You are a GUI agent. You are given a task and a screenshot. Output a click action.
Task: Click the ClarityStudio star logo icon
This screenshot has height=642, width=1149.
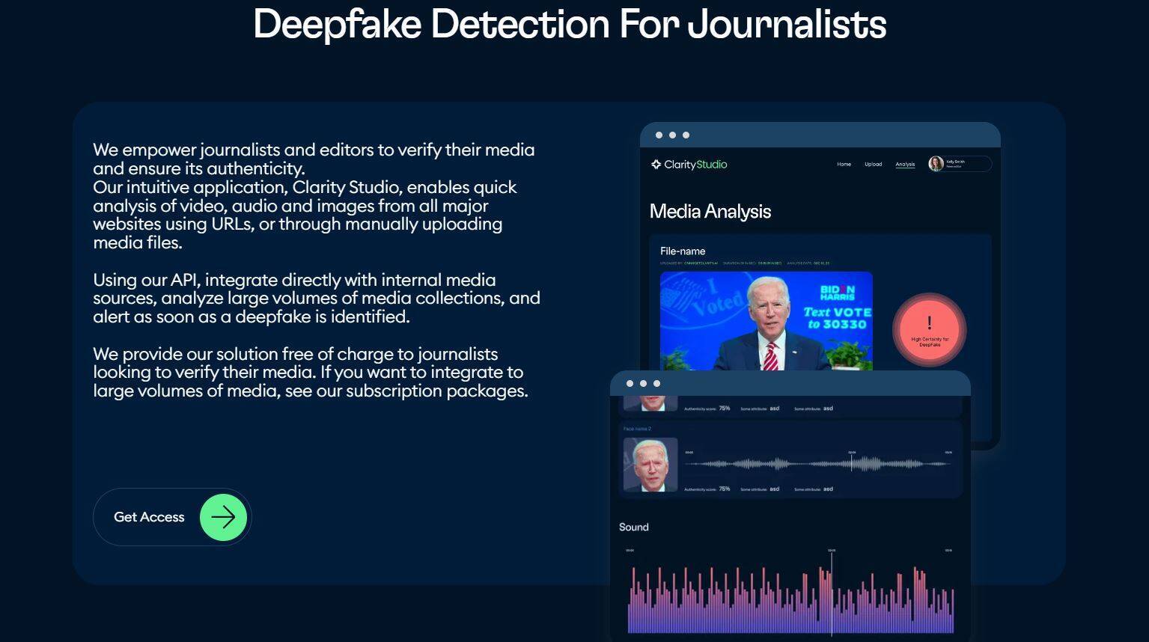coord(656,165)
